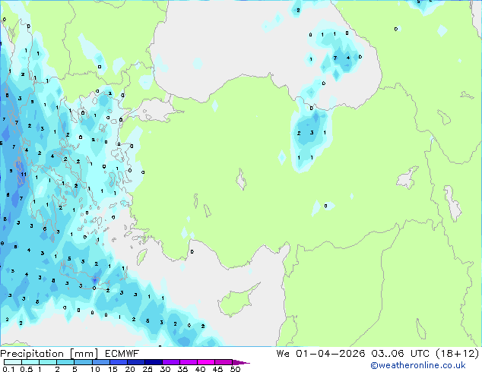This screenshot has width=482, height=372.
Task: Pick the 30–35 mm purple legend swatch
Action: tap(171, 362)
